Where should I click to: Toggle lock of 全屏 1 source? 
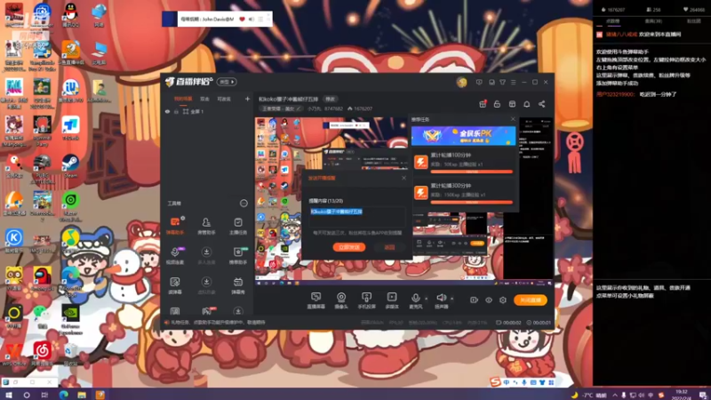click(x=176, y=112)
